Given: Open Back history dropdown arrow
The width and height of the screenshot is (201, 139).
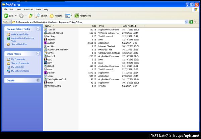Looking at the screenshot, I should click(x=16, y=16).
